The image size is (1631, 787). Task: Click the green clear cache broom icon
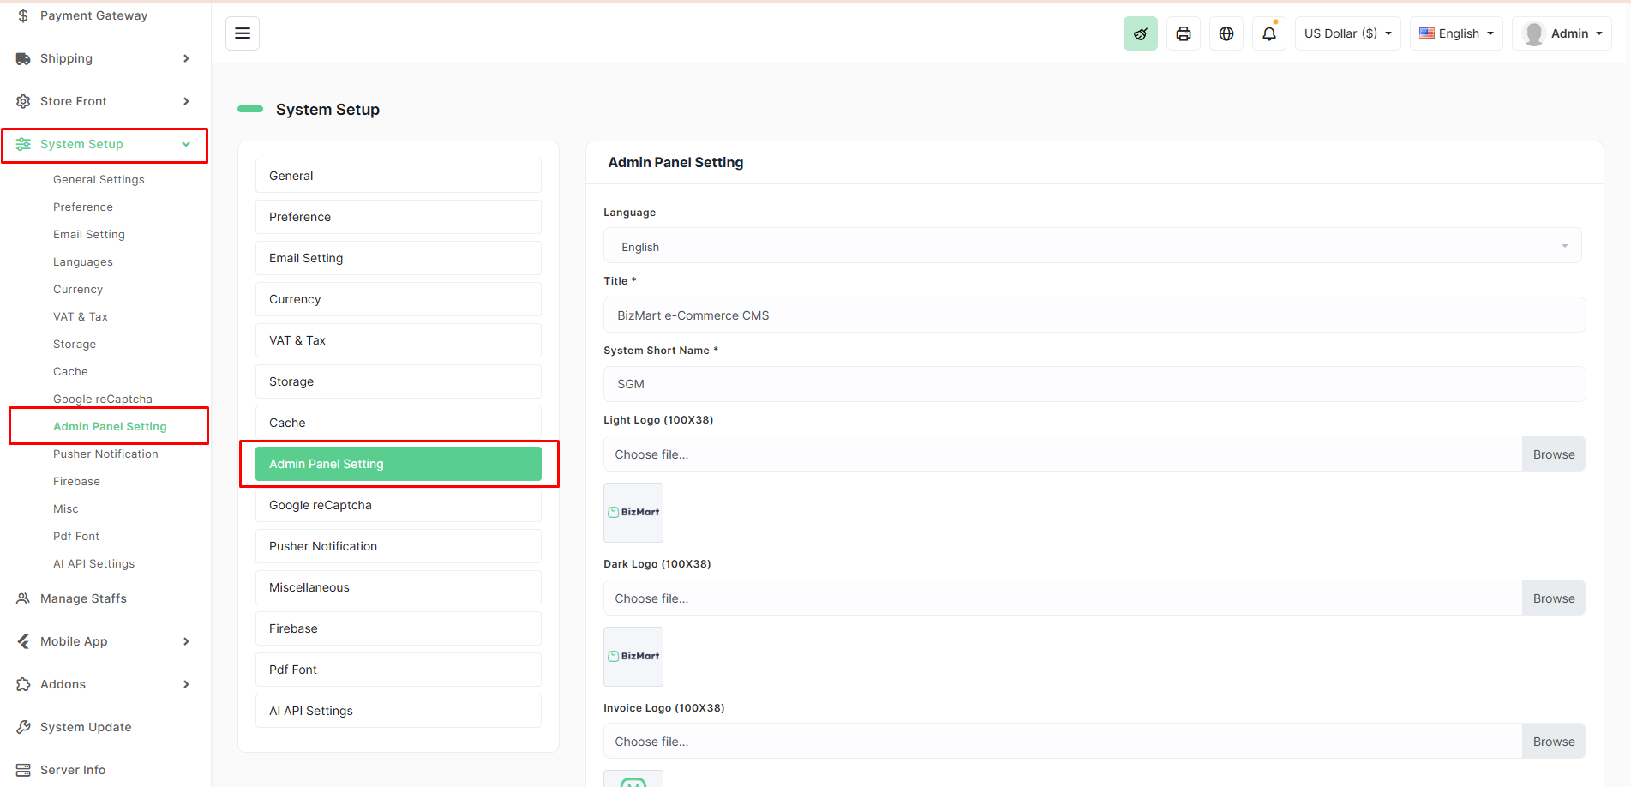(1140, 33)
